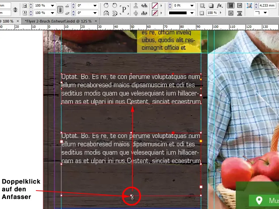This screenshot has width=279, height=209.
Task: Click the 100 % opacity field
Action: click(x=212, y=13)
